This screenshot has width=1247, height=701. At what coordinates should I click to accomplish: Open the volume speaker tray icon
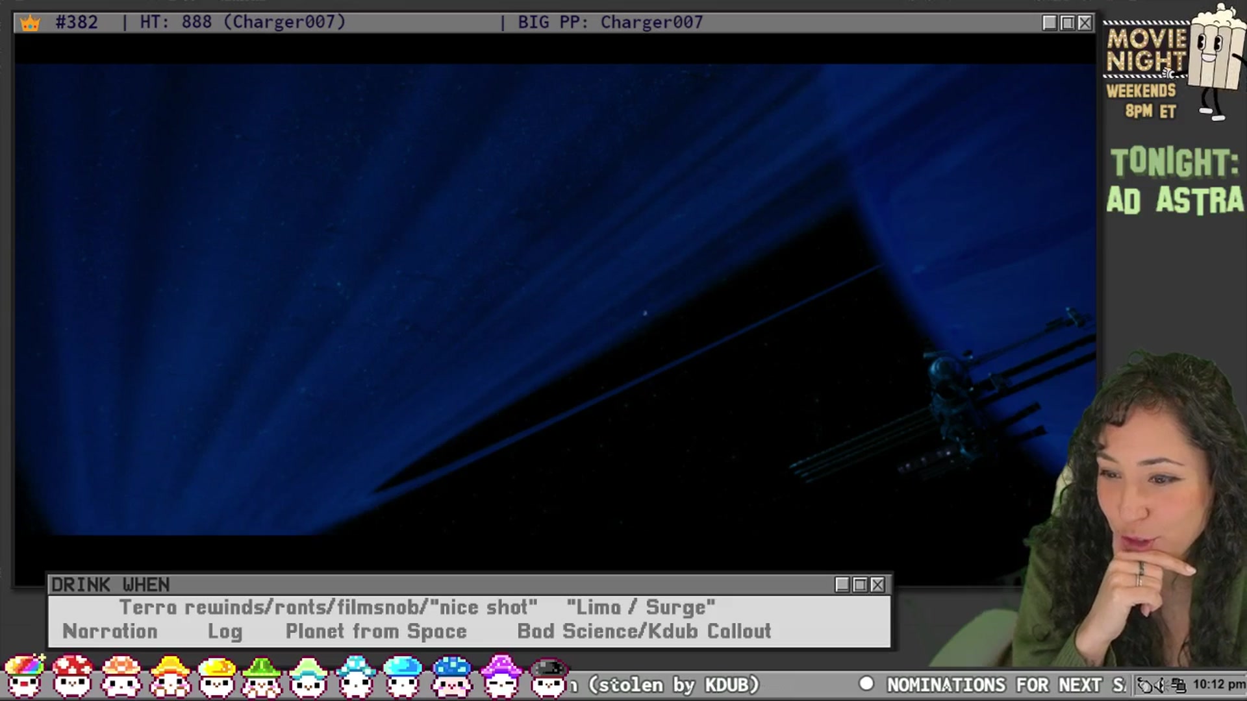(x=1161, y=685)
